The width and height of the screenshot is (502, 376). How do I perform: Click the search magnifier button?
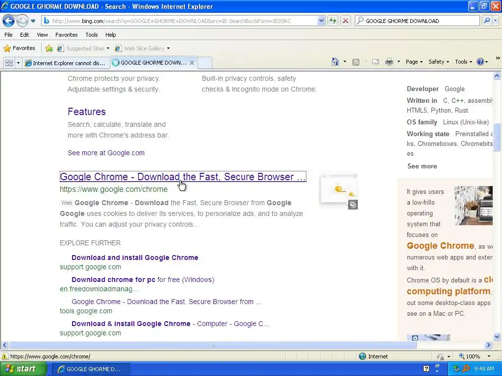(487, 21)
